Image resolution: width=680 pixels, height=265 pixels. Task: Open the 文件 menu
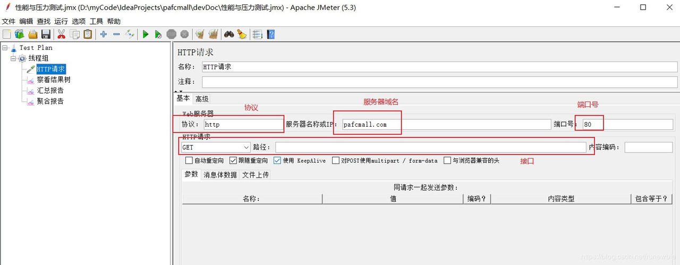click(x=8, y=22)
